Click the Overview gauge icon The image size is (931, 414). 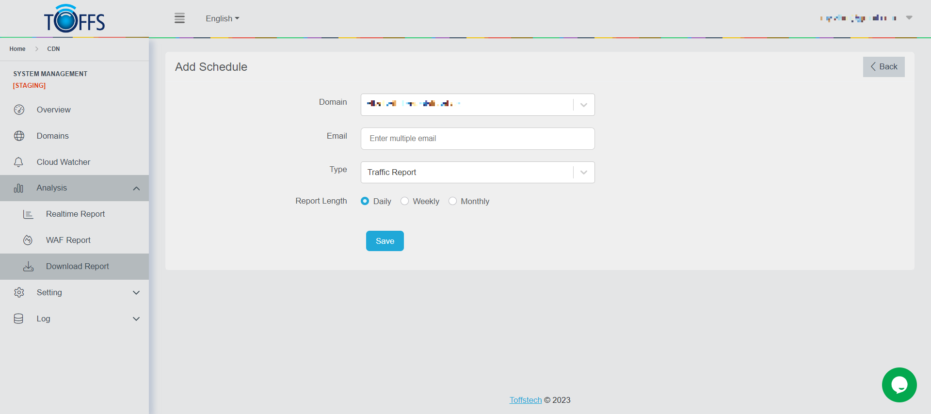click(x=19, y=110)
